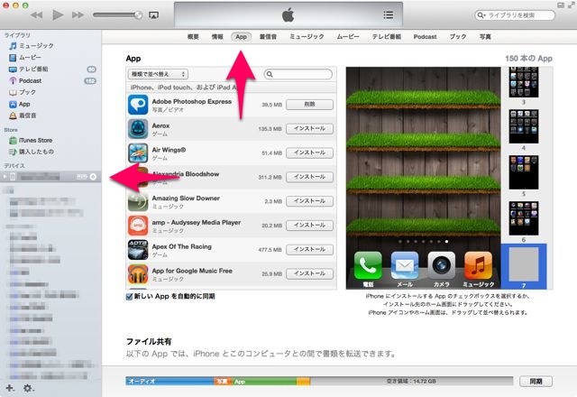This screenshot has height=397, width=577.
Task: Switch to the 情報 tab
Action: click(x=217, y=37)
